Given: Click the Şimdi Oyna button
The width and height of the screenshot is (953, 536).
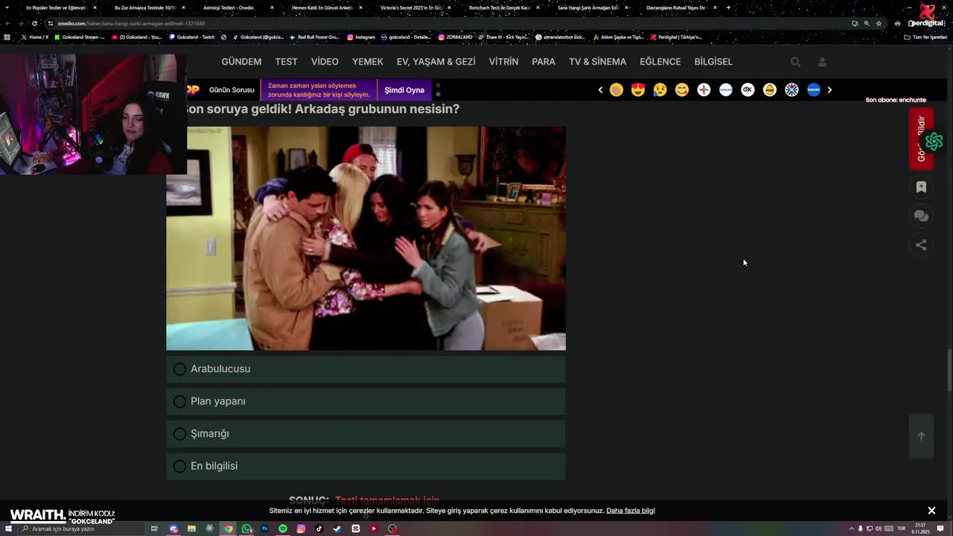Looking at the screenshot, I should point(404,90).
